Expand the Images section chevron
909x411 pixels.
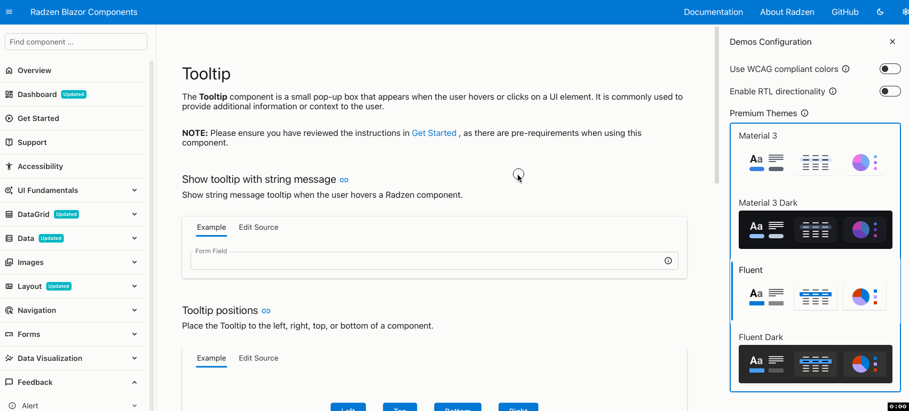(x=135, y=262)
